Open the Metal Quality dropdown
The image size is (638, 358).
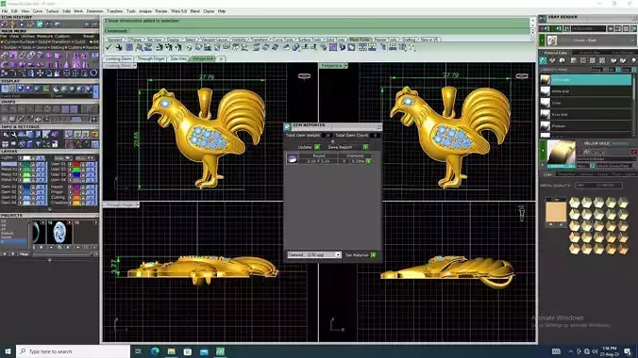598,186
